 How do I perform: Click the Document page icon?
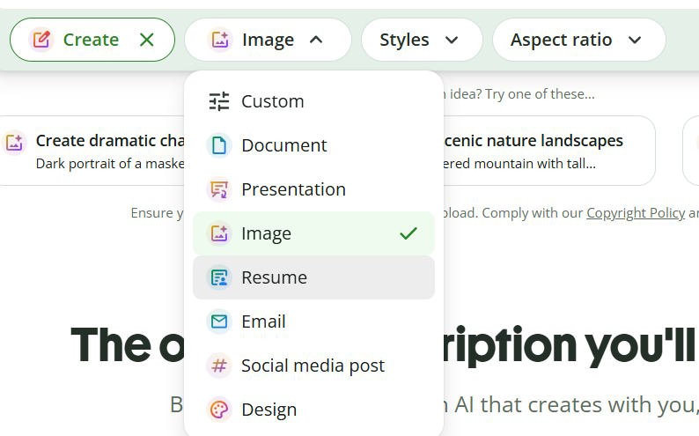[x=219, y=145]
